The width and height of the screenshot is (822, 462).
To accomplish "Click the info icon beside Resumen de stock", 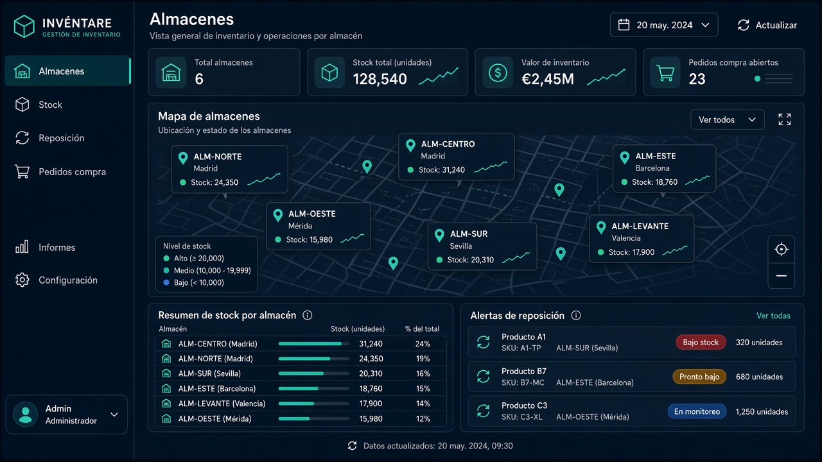I will point(307,315).
